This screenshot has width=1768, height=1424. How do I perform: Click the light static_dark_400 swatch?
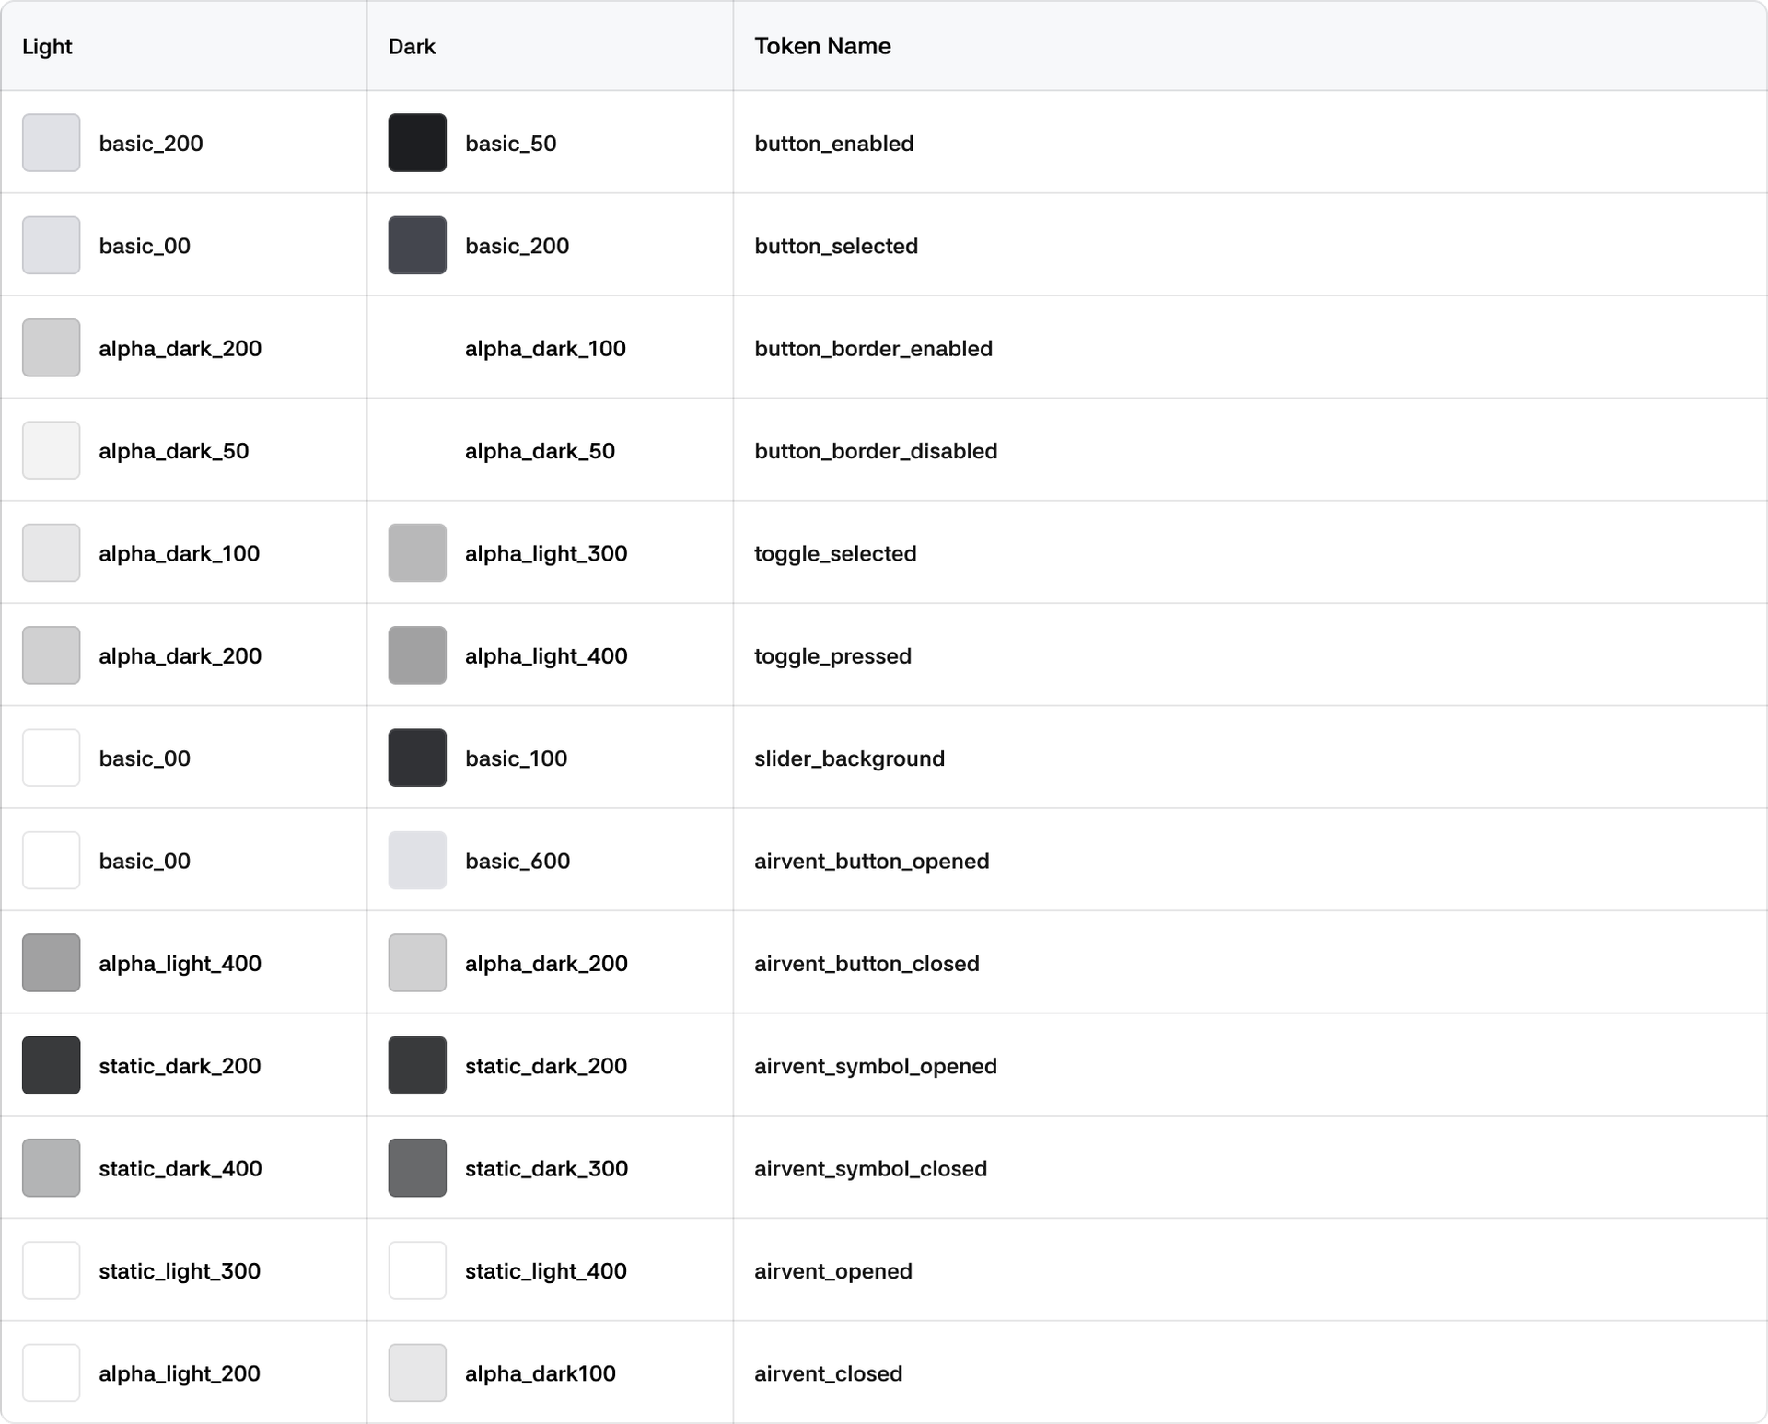pos(51,1168)
